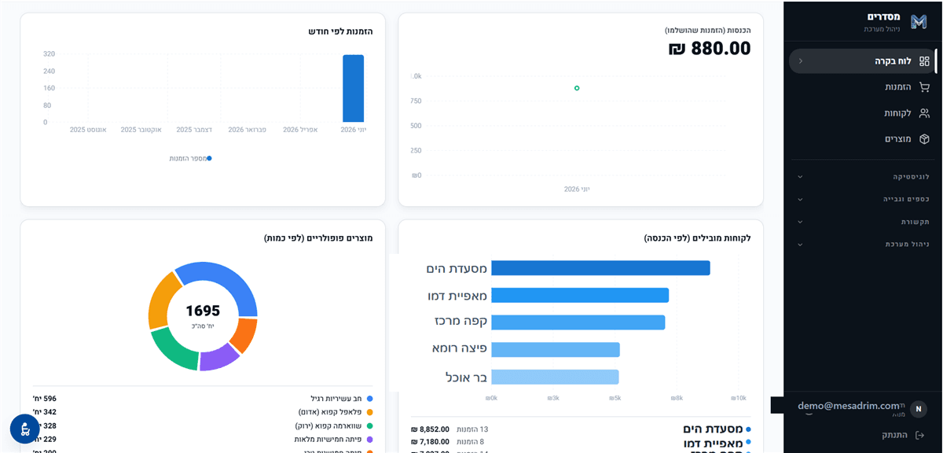
Task: Click the user avatar with letter N
Action: click(918, 409)
